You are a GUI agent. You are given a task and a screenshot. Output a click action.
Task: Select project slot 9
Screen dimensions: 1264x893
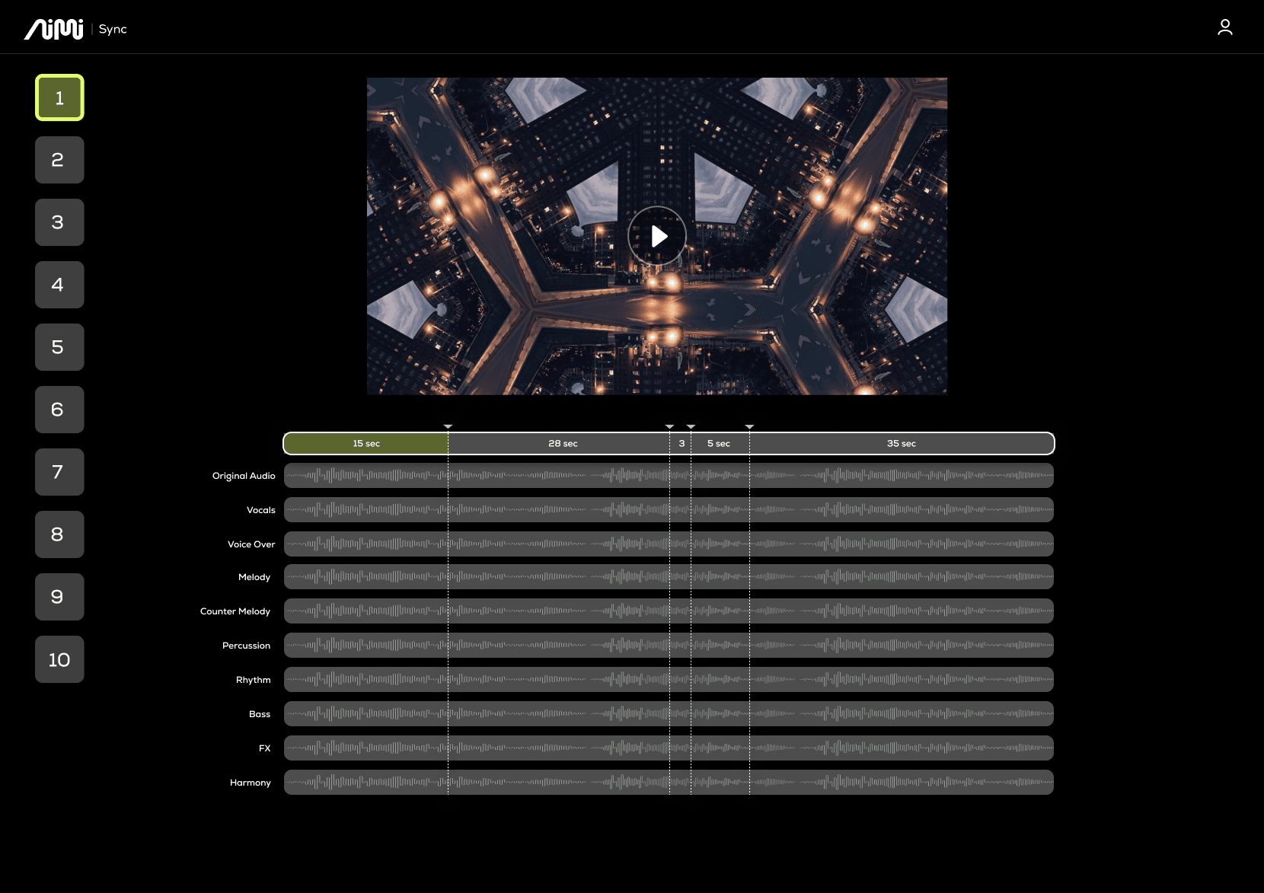(x=59, y=597)
